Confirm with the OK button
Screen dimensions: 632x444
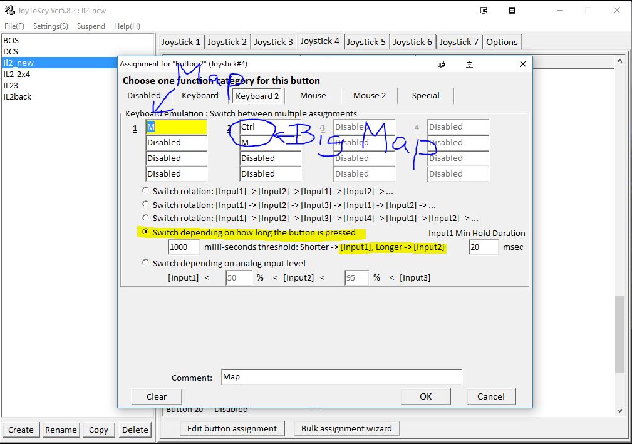[x=426, y=396]
